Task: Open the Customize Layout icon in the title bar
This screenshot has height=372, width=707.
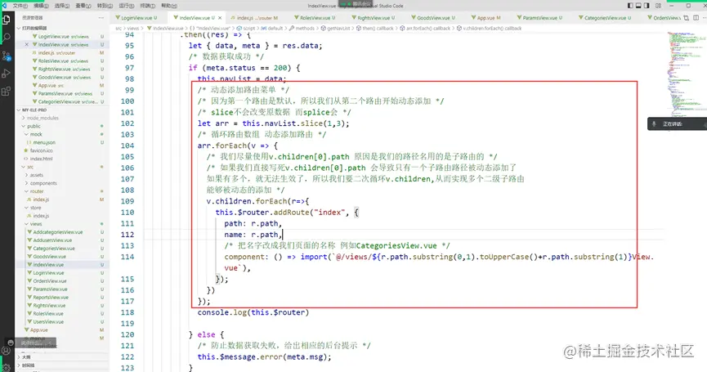Action: click(x=658, y=6)
